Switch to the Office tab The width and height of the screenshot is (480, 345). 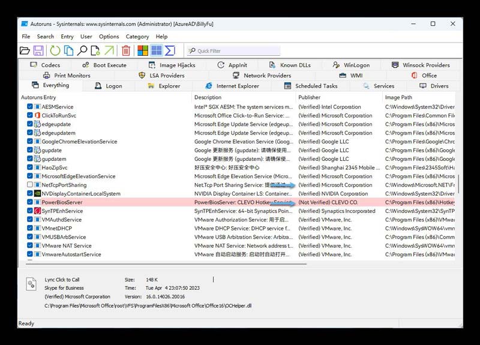point(424,76)
